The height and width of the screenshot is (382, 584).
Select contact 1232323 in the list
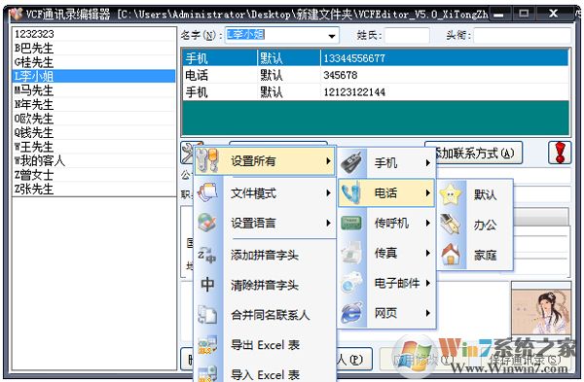[94, 34]
